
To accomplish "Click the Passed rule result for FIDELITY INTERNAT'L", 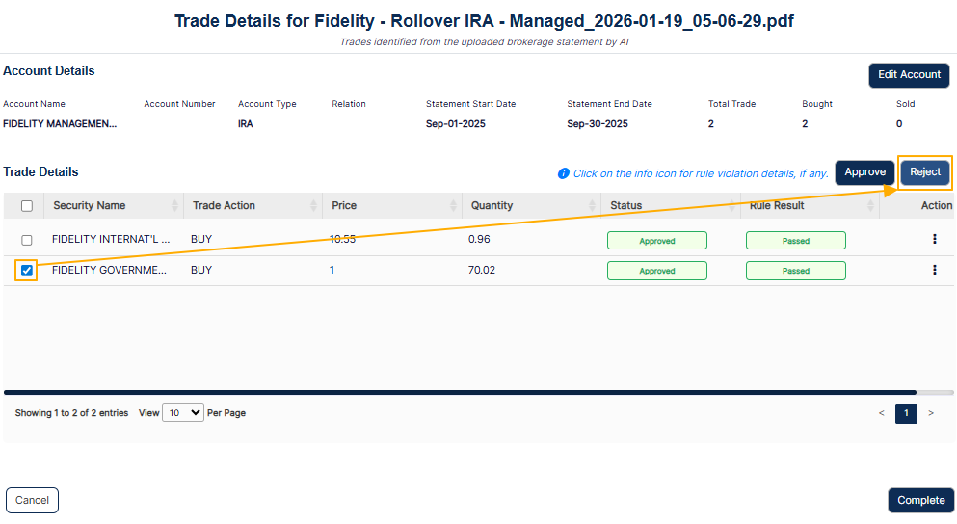I will pos(796,241).
